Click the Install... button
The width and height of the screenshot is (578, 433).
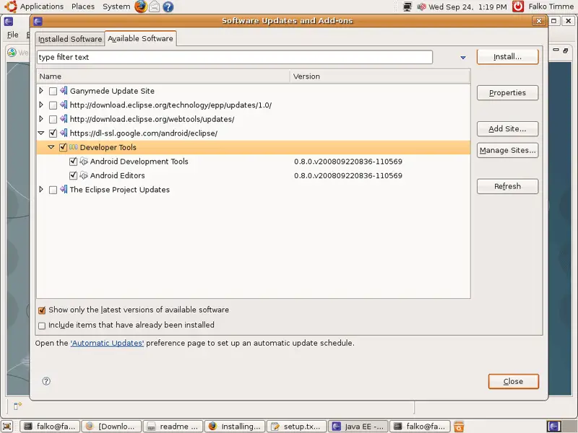[508, 57]
